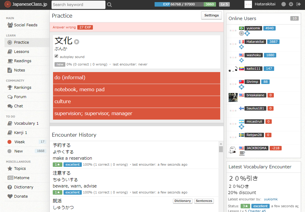This screenshot has height=212, width=305.
Task: Open Social Feeds in sidebar
Action: 25,25
